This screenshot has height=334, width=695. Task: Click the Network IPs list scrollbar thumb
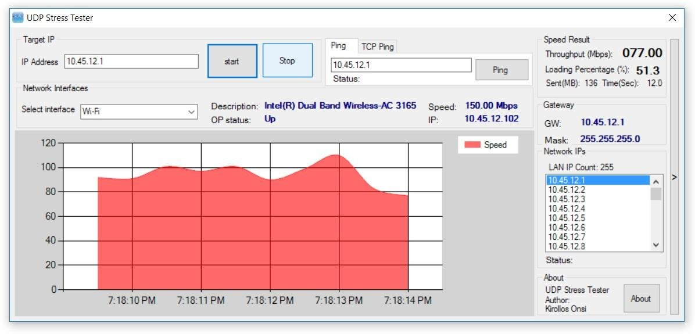tap(656, 193)
